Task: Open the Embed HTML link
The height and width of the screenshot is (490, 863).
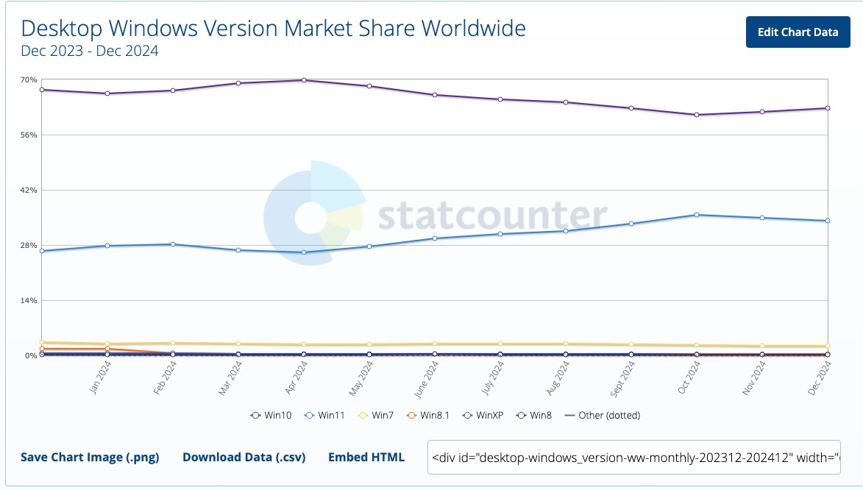Action: coord(366,457)
